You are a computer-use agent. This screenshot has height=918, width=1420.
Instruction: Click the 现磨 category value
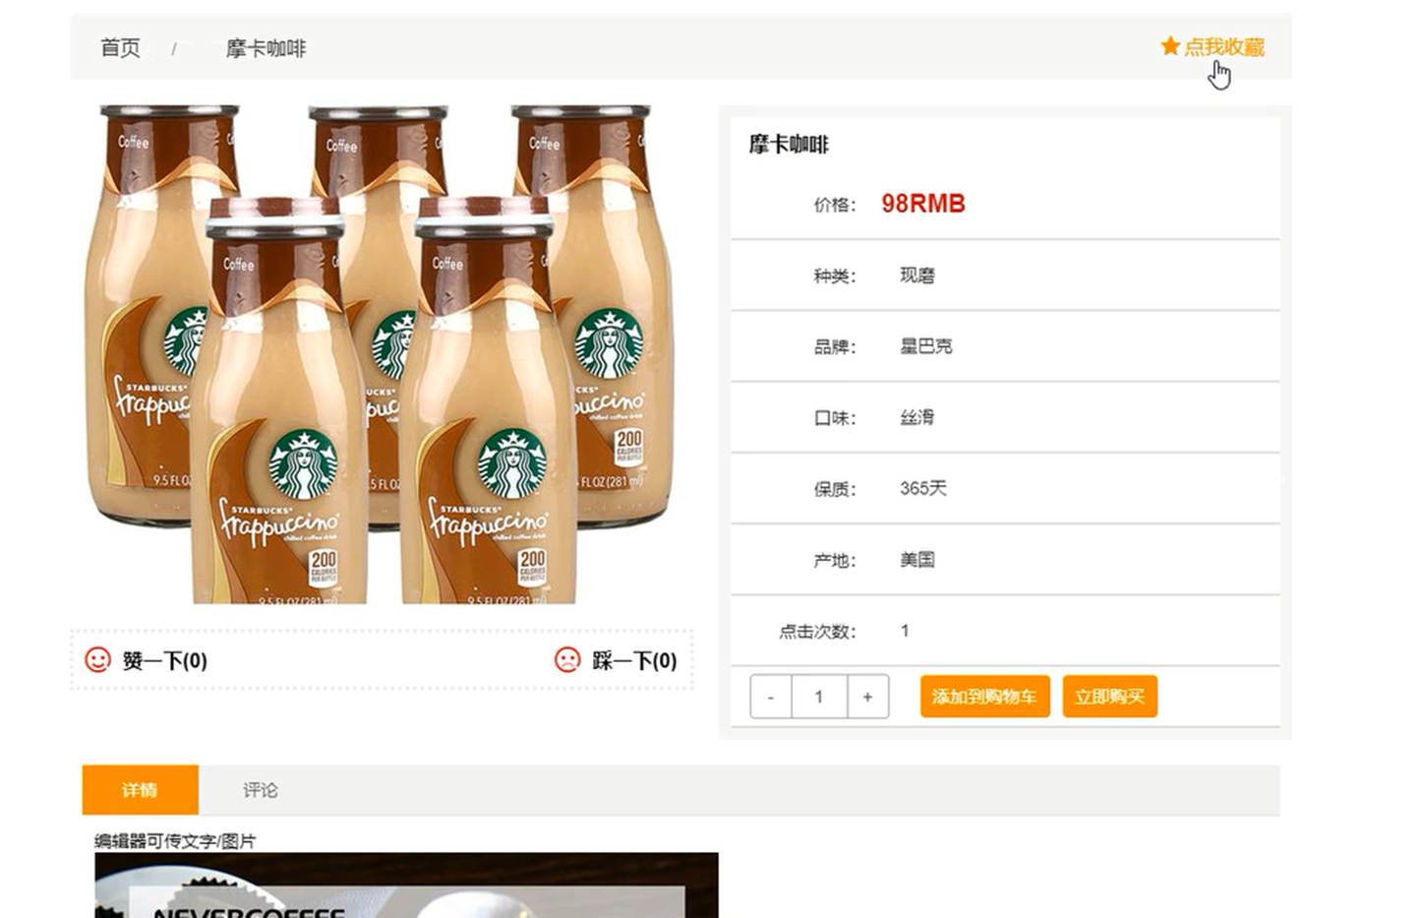coord(917,275)
